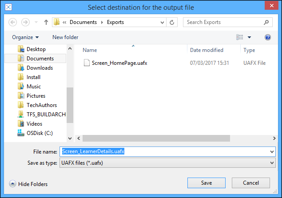This screenshot has height=198, width=282.
Task: Open the Organize menu
Action: coord(25,37)
